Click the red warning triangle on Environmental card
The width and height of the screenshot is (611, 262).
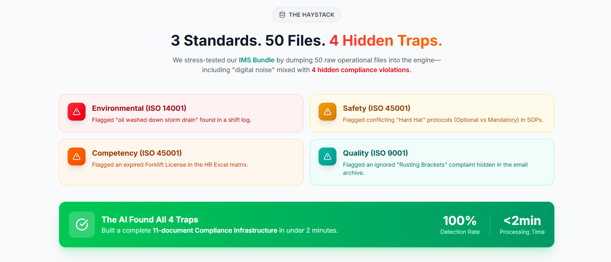pos(76,111)
